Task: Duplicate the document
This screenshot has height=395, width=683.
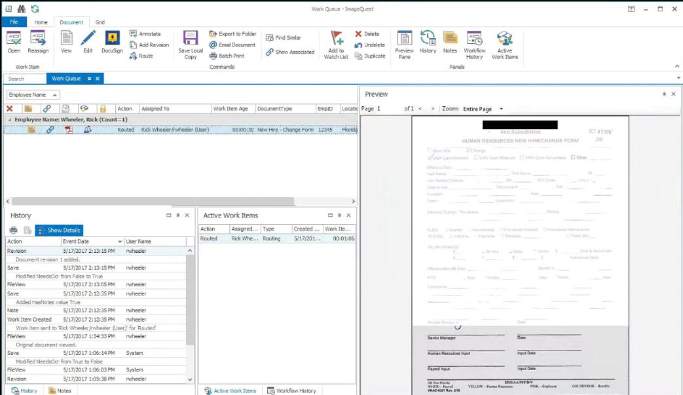Action: tap(370, 56)
